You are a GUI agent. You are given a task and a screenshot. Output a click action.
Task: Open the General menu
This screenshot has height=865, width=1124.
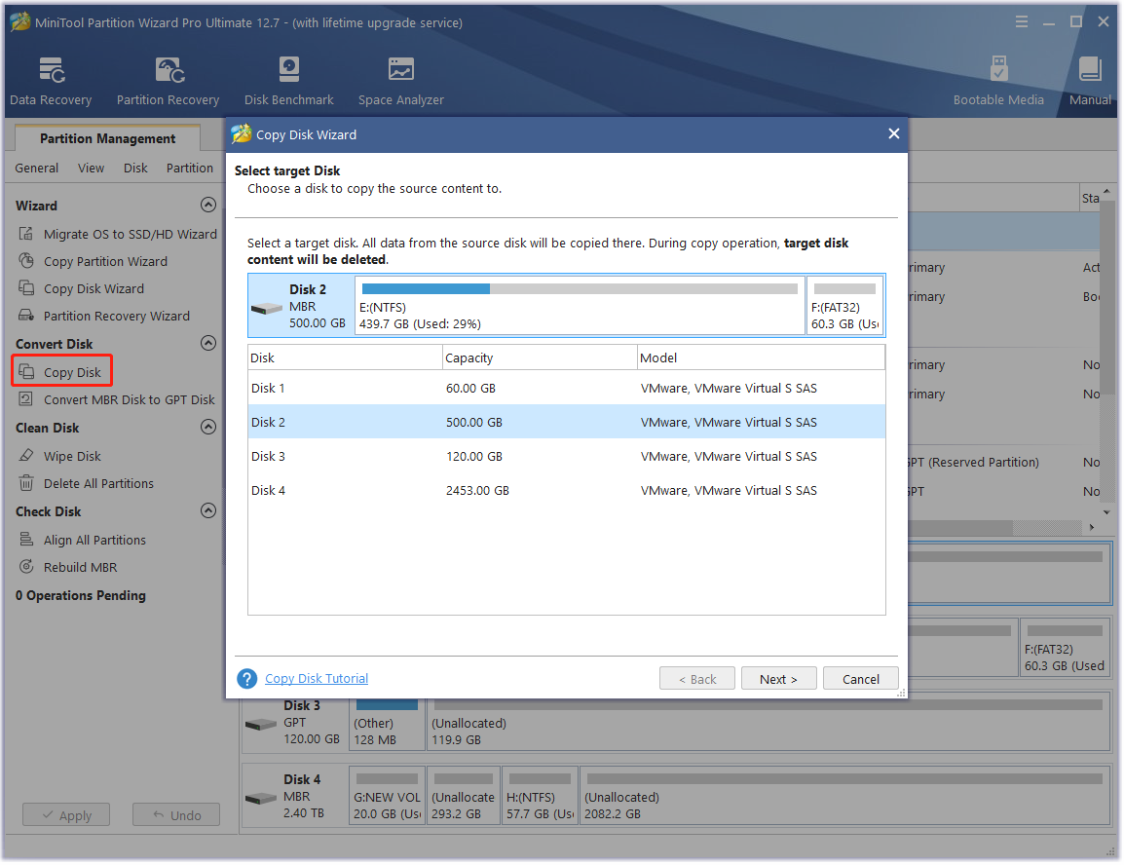[x=37, y=168]
